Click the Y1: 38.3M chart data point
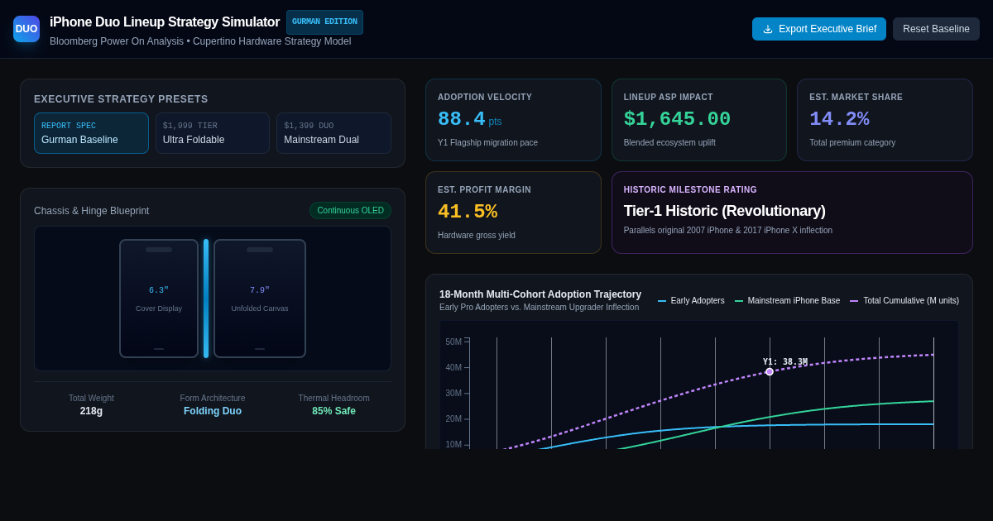This screenshot has width=993, height=521. click(x=770, y=372)
